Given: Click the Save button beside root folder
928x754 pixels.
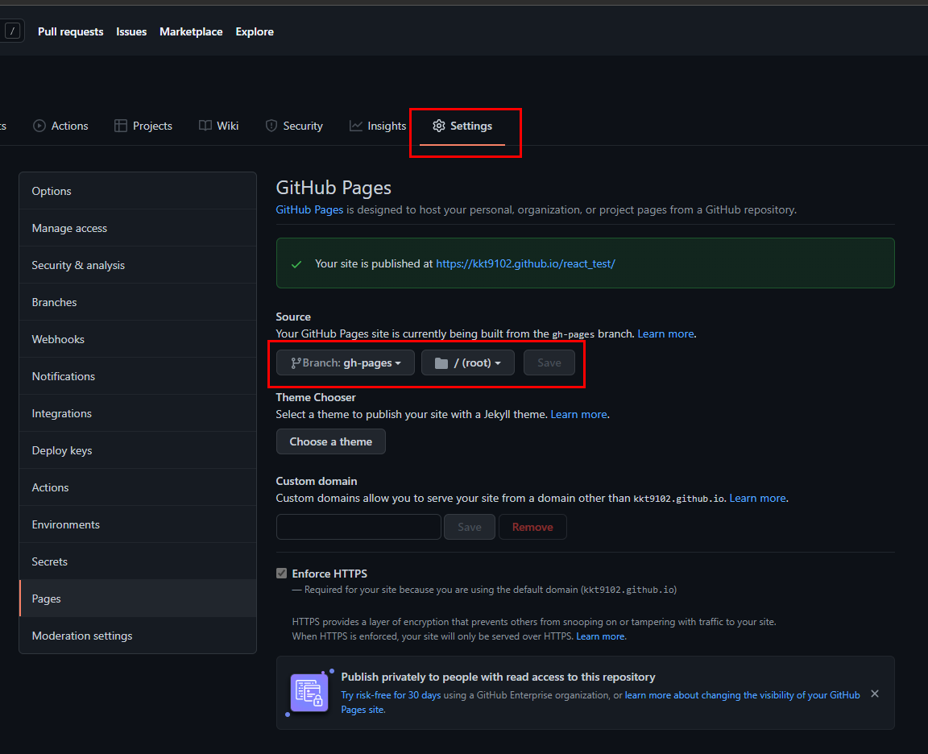Looking at the screenshot, I should coord(549,362).
